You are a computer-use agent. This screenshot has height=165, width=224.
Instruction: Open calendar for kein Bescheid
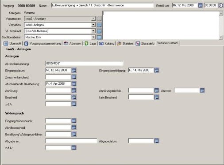[x=157, y=97]
